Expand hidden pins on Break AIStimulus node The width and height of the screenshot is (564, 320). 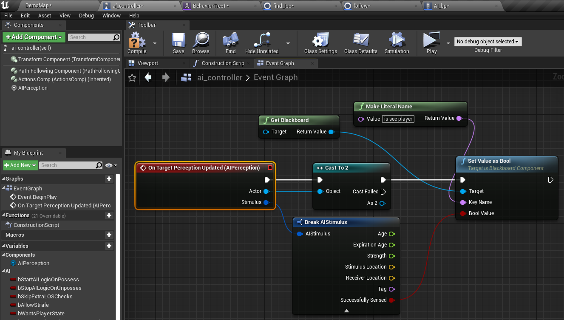point(346,310)
